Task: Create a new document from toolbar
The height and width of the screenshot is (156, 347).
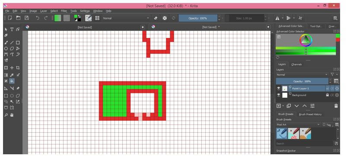Action: point(10,18)
